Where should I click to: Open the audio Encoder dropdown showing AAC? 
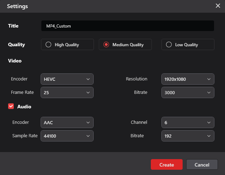tap(67, 122)
